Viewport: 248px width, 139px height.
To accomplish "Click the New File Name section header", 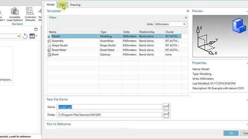I will [57, 100].
